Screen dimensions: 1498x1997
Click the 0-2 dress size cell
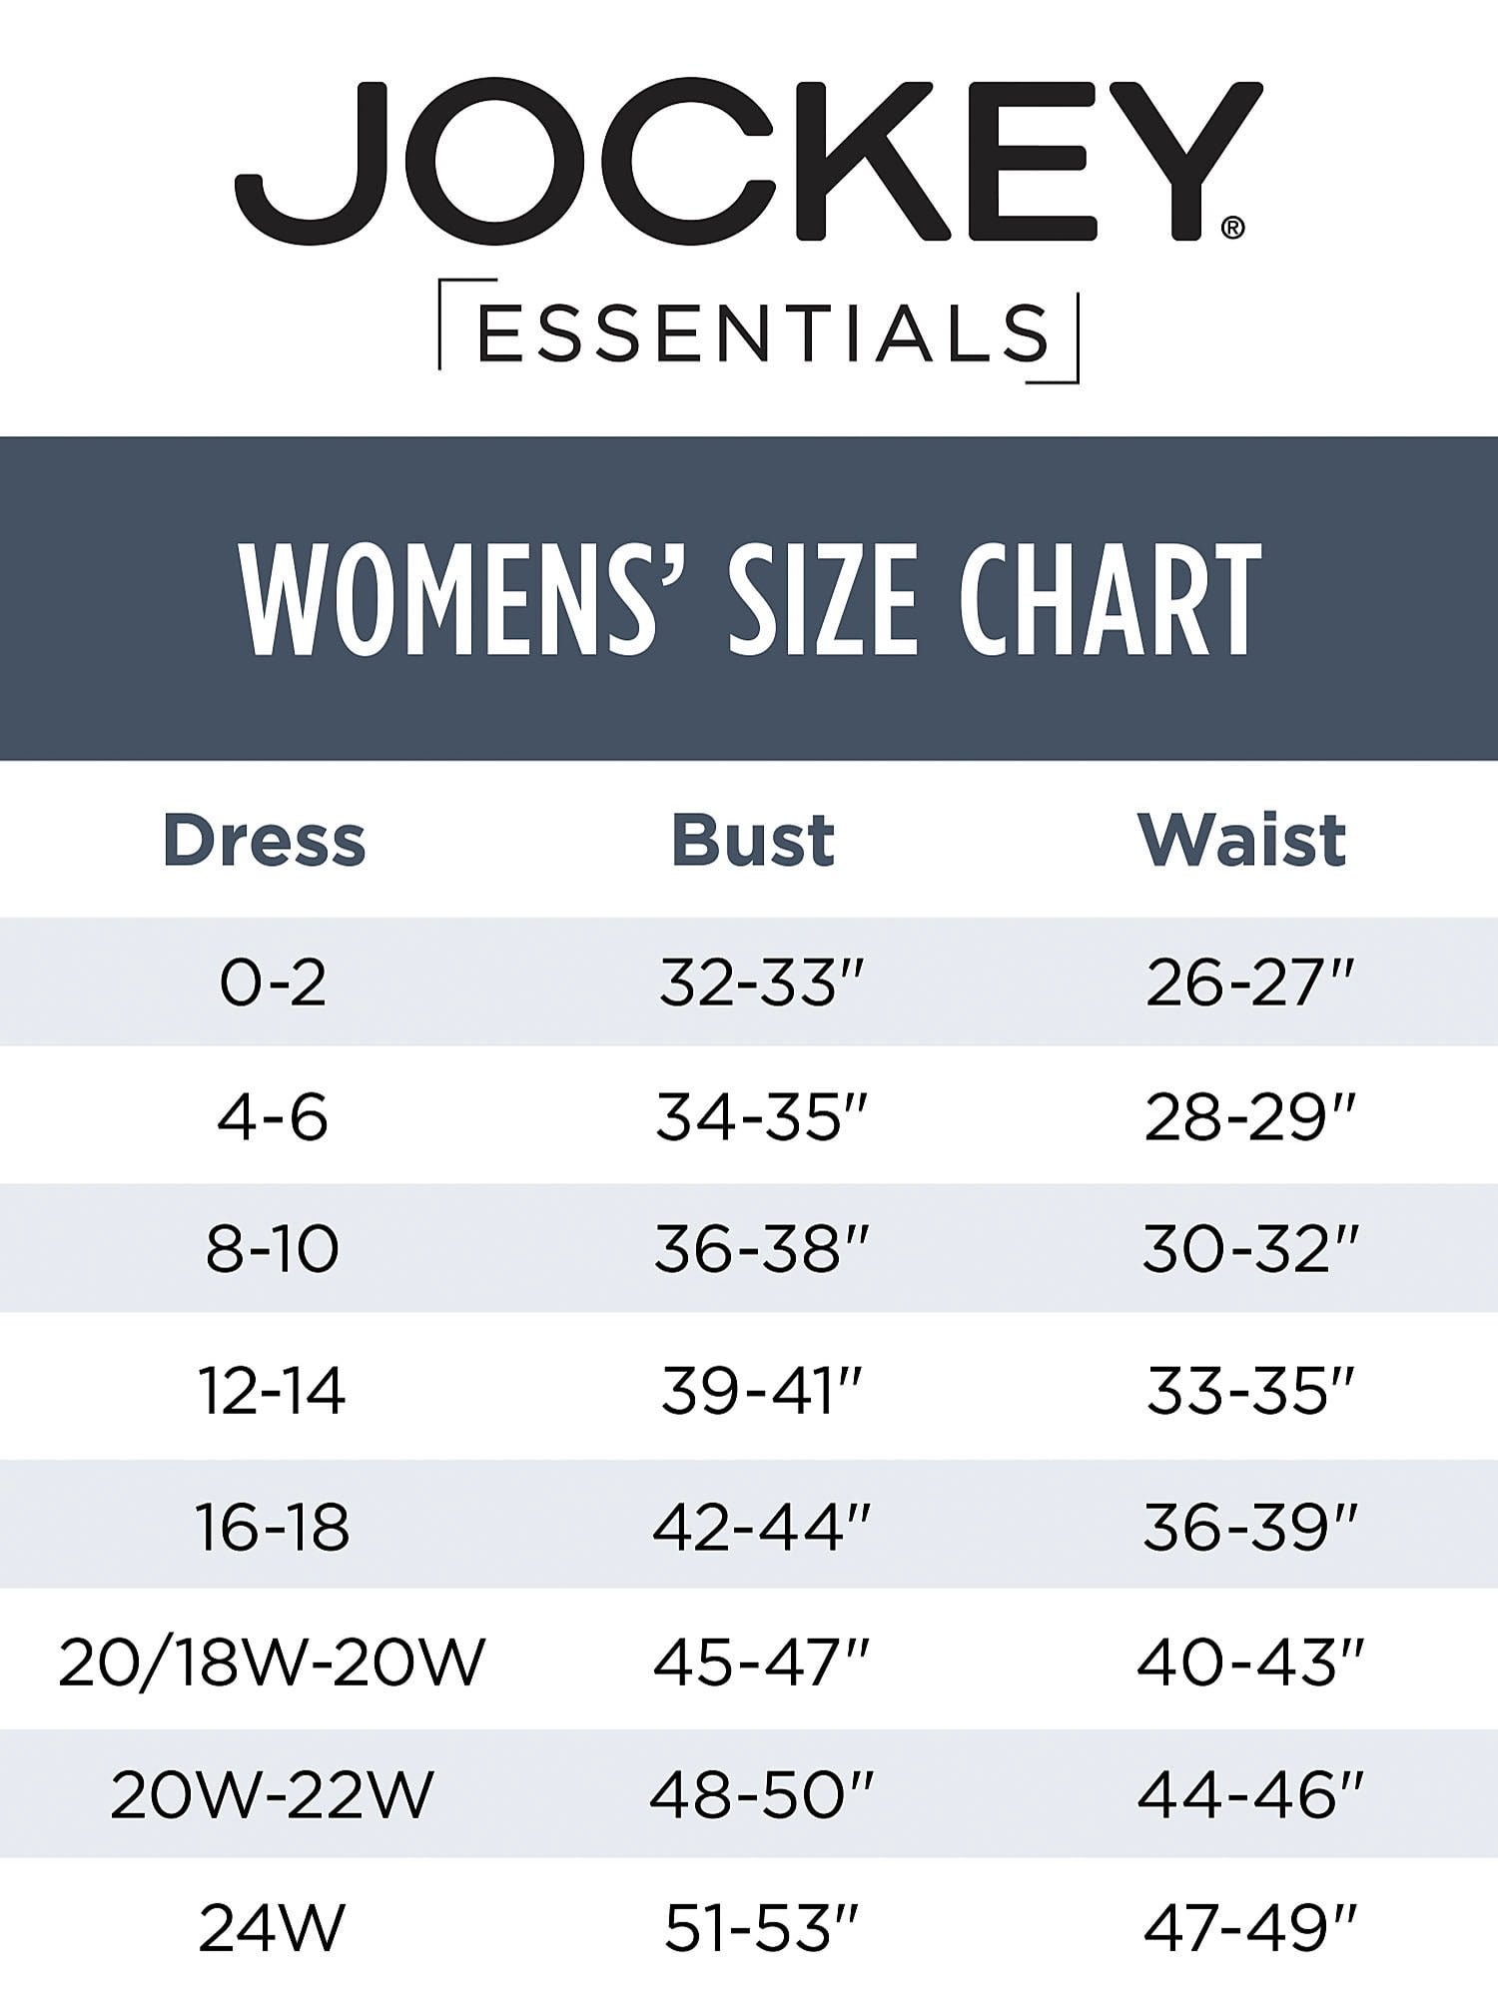click(273, 983)
